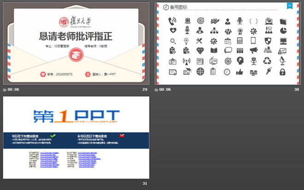Click the hexagon icon beside 备用图标

click(x=166, y=7)
